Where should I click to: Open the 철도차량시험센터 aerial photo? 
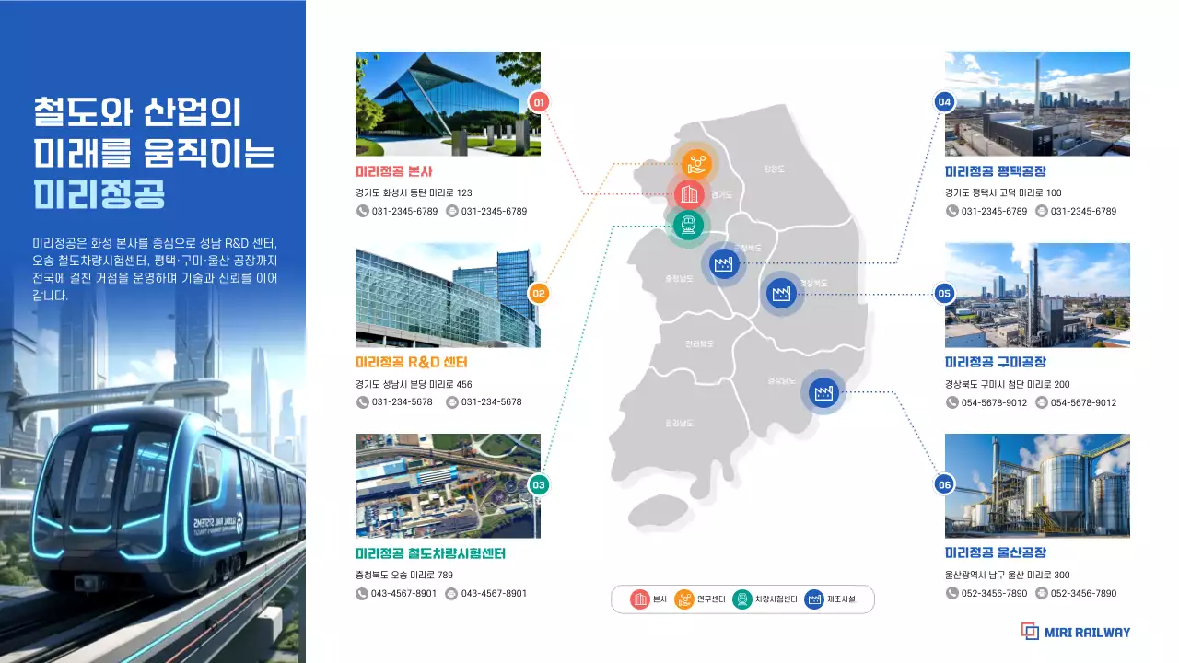tap(448, 485)
